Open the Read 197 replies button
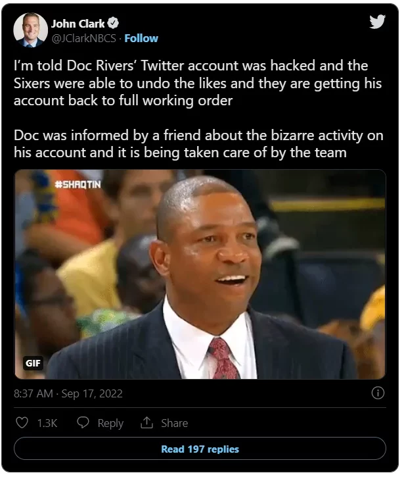 click(x=200, y=449)
